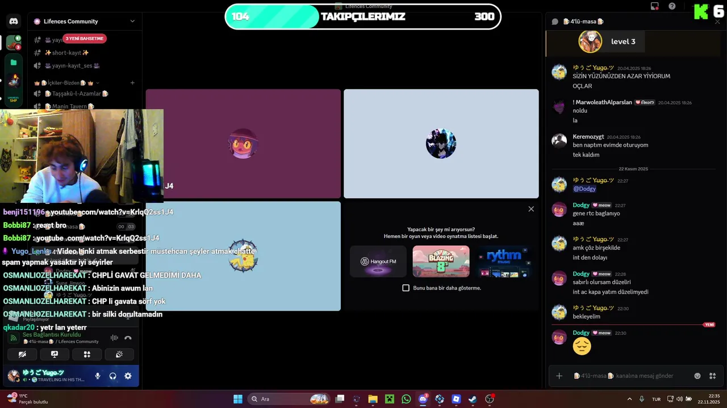Open TUR keyboard language switcher
This screenshot has height=408, width=727.
657,399
